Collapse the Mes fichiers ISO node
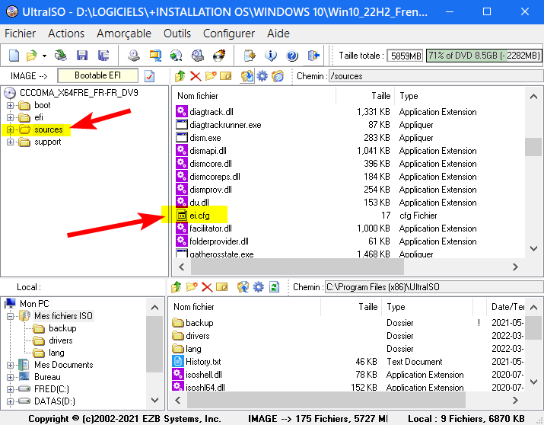 point(10,316)
